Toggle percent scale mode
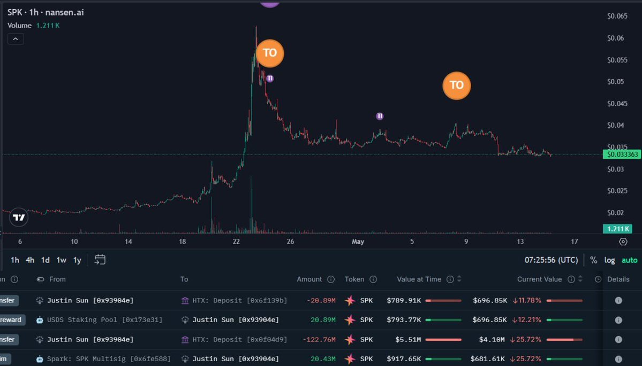642x366 pixels. pos(593,260)
